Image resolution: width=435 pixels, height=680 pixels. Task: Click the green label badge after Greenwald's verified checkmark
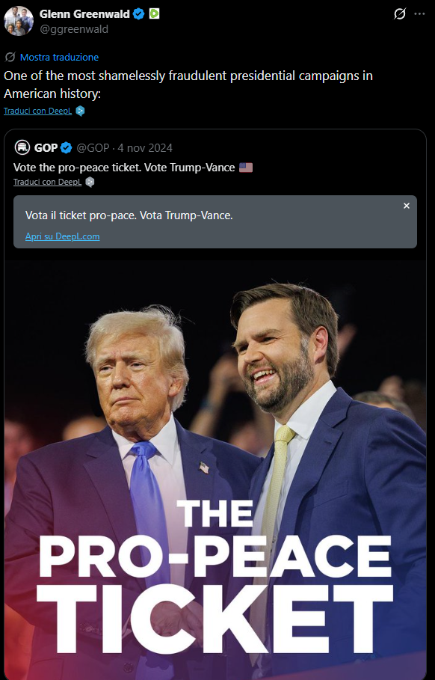tap(154, 13)
